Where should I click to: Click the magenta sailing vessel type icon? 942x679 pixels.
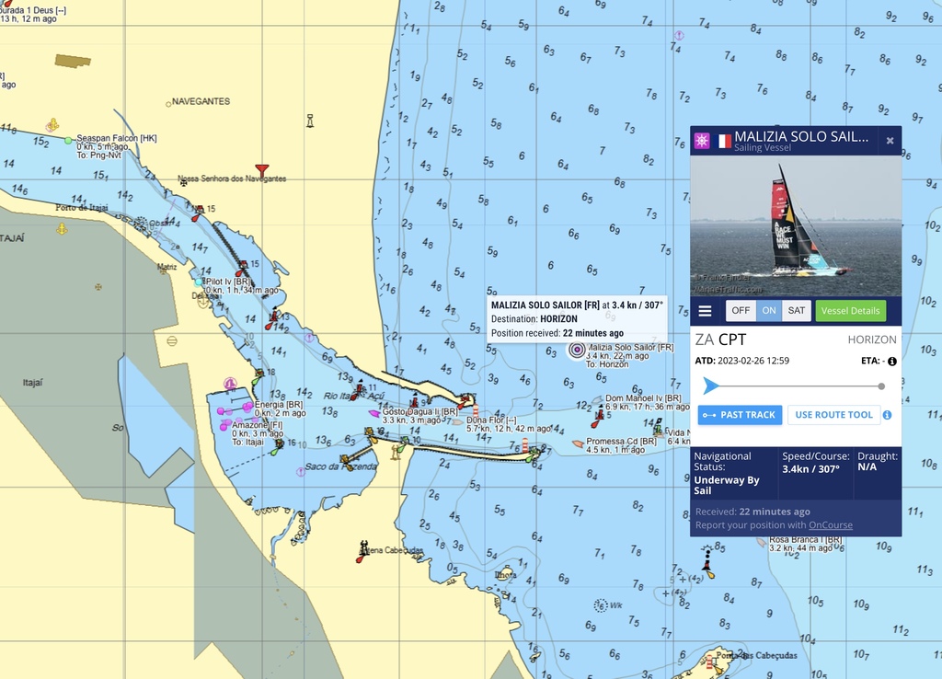pyautogui.click(x=702, y=141)
